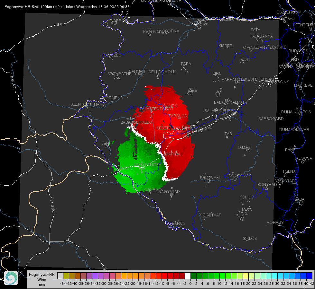315x289 pixels.
Task: Click the SZOMBATHELY city label
Action: coord(122,74)
